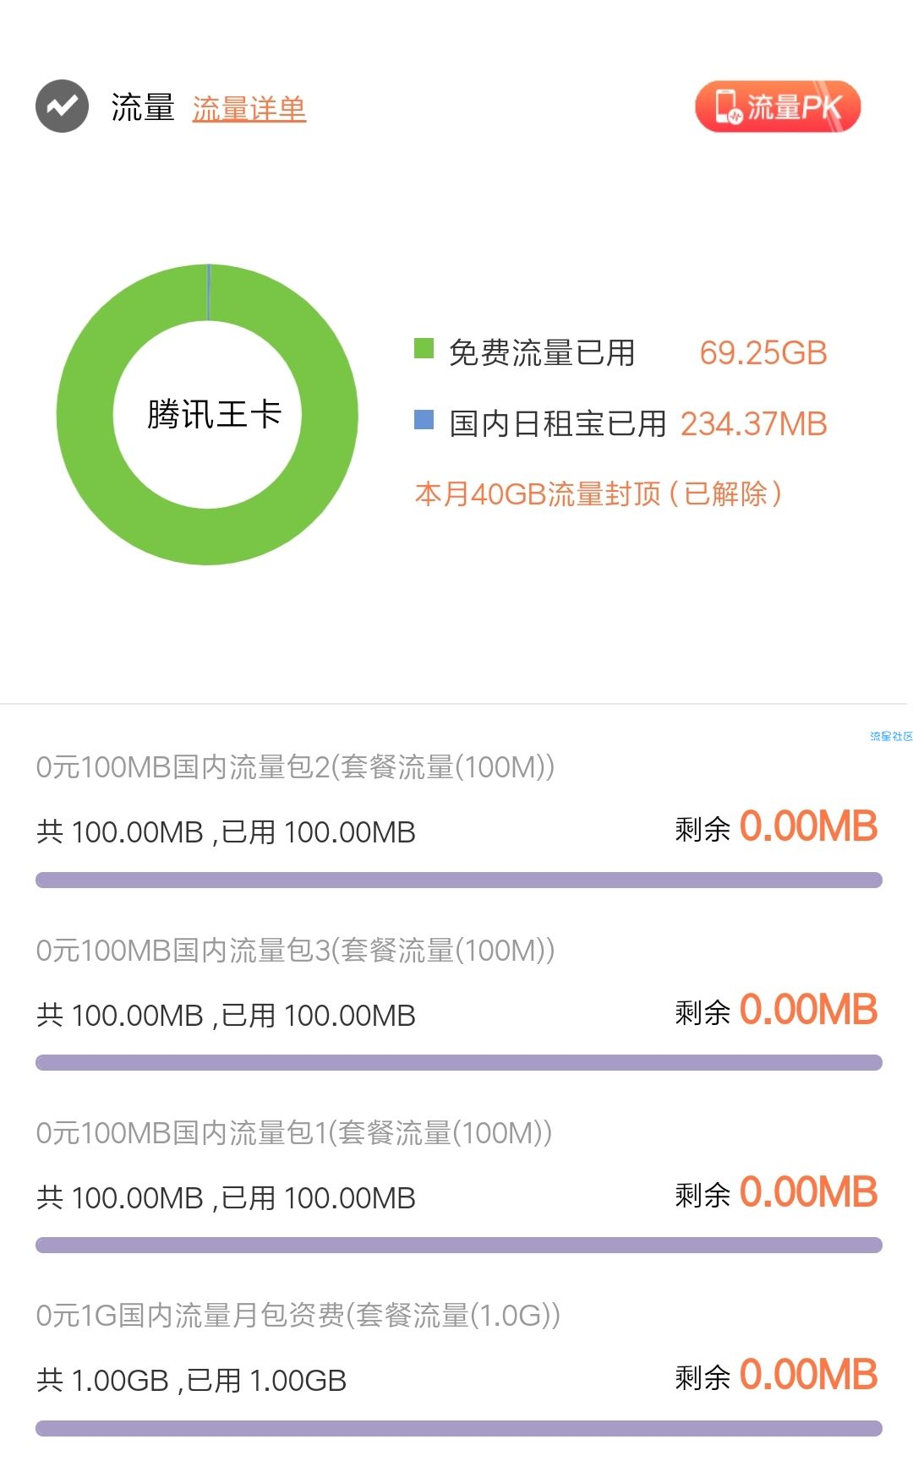The height and width of the screenshot is (1472, 913).
Task: Select the 0元100MB国内流量包2 package title
Action: tap(295, 767)
